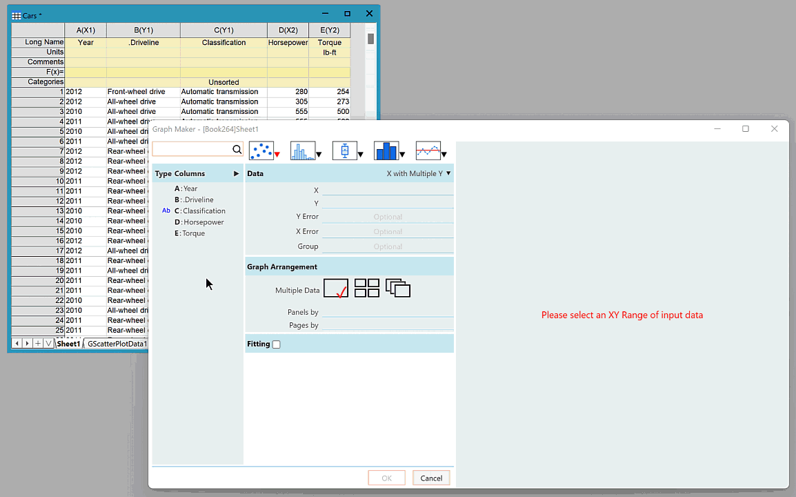Choose the histogram plot type icon
The width and height of the screenshot is (796, 497).
pyautogui.click(x=302, y=150)
